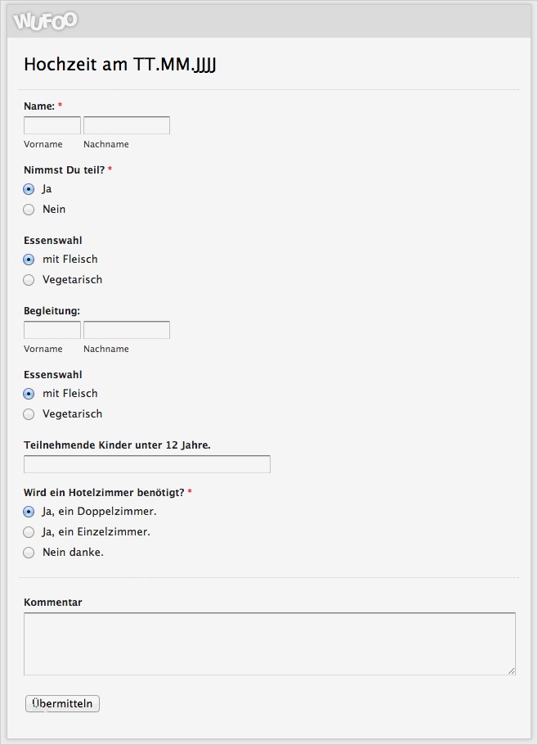Choose "mit Fleisch" in the first Essenswahl
This screenshot has width=538, height=745.
29,259
